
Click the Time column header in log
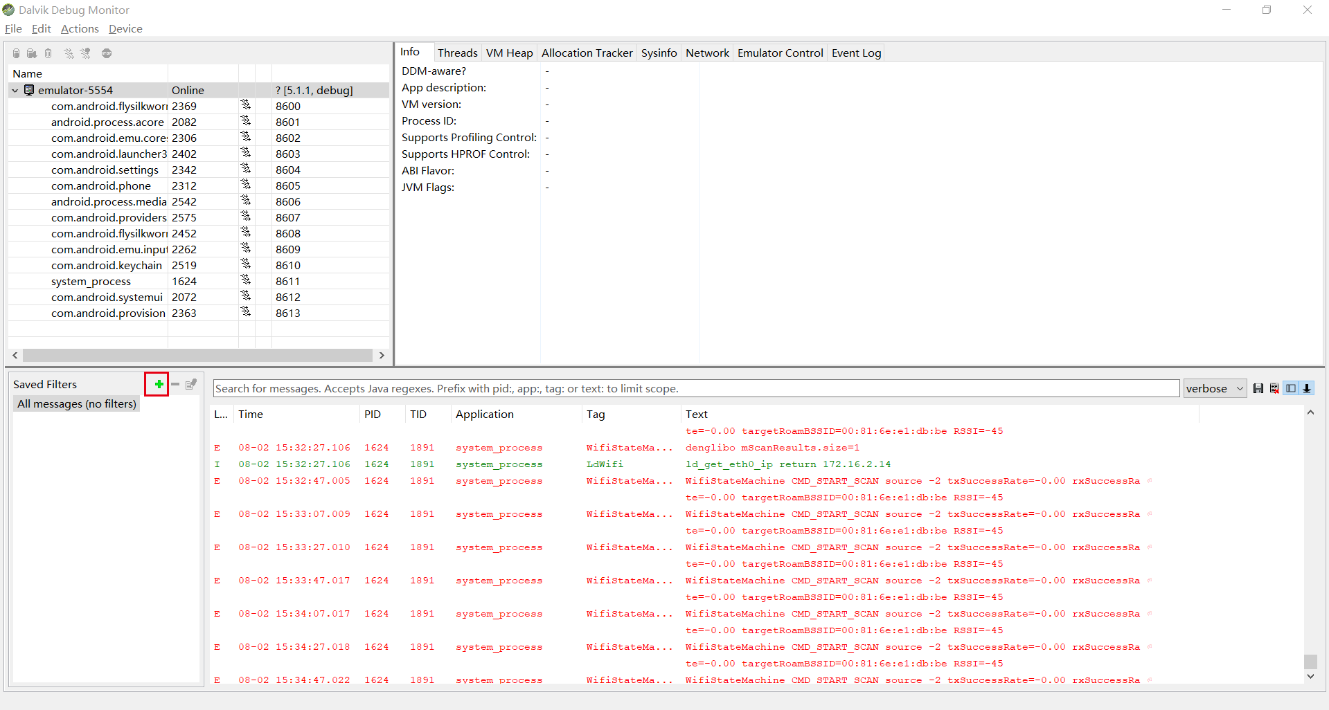(296, 414)
